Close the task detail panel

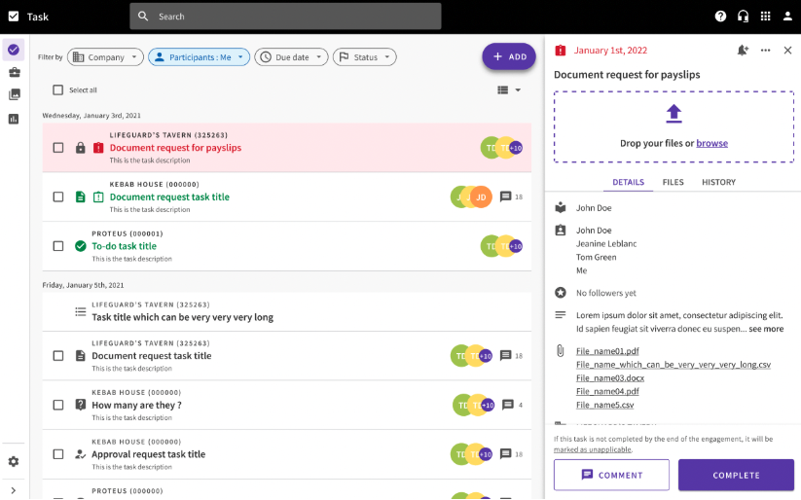click(787, 50)
